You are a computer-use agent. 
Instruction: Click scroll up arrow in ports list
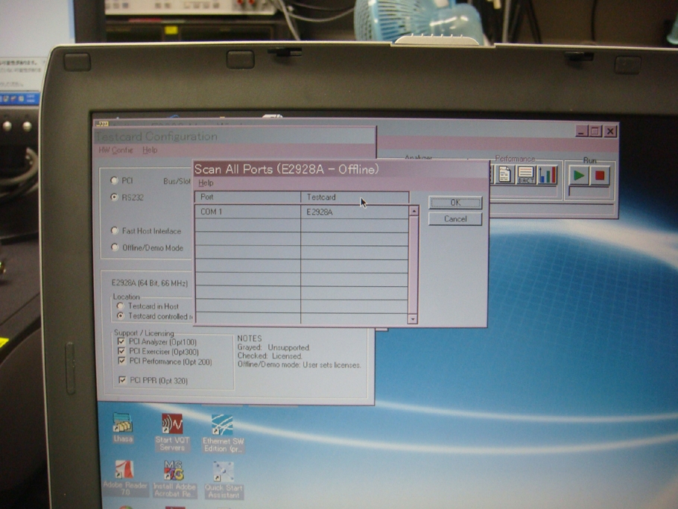click(x=414, y=211)
